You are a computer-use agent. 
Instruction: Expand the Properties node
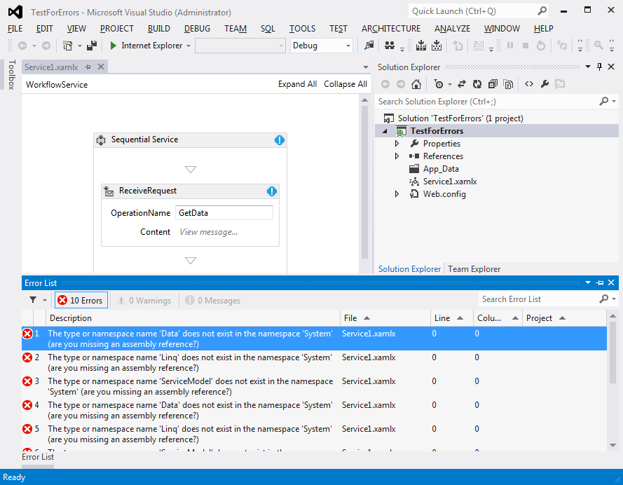[397, 144]
